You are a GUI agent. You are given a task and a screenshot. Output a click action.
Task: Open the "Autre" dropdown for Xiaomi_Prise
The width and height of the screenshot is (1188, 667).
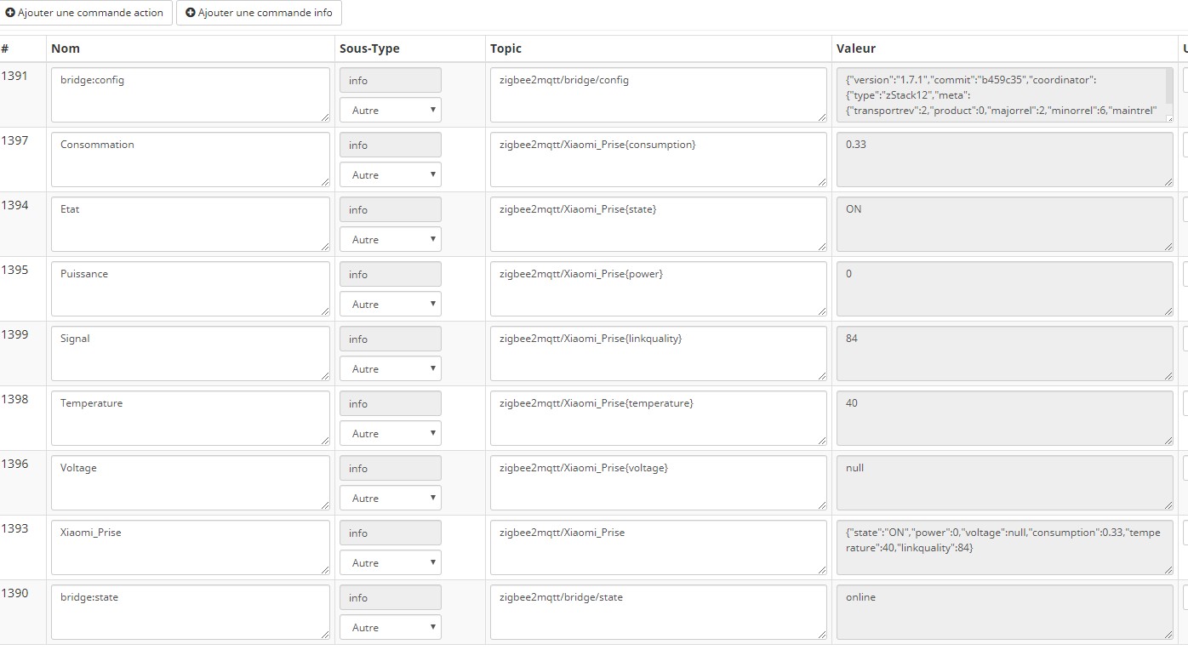coord(390,562)
